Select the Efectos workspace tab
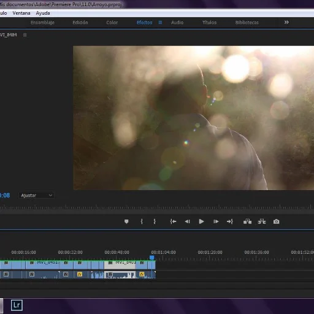The image size is (314, 314). [145, 23]
